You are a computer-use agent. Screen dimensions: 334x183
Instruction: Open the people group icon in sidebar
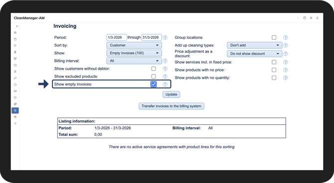tap(15, 59)
